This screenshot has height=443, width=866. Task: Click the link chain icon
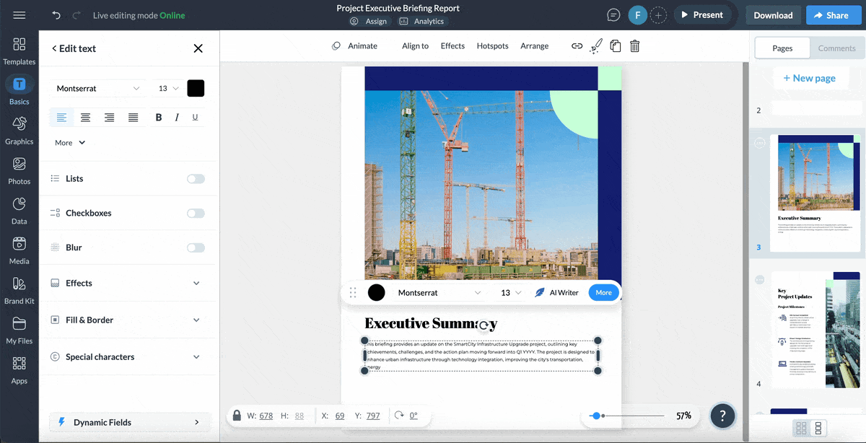coord(577,46)
